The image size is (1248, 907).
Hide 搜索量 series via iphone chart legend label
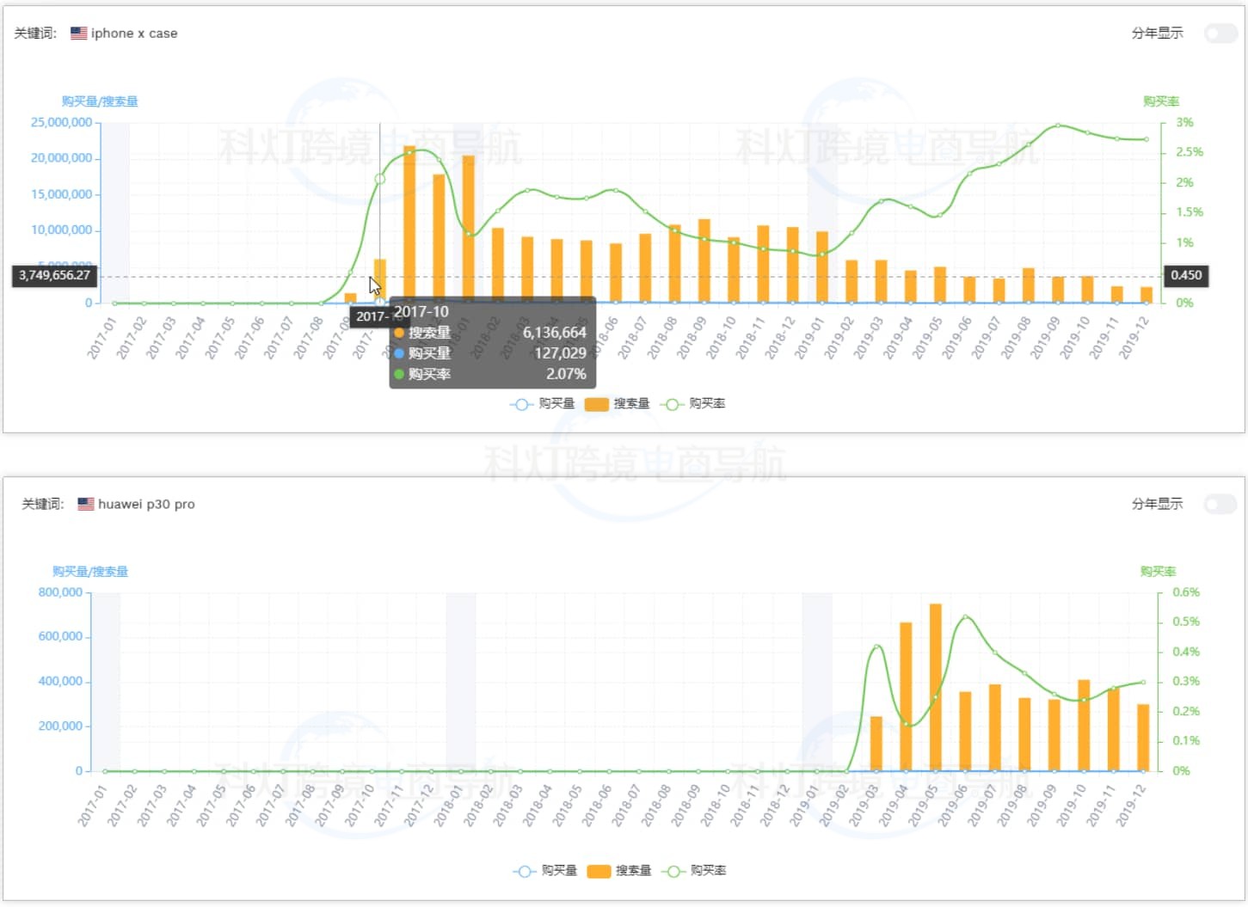(631, 404)
